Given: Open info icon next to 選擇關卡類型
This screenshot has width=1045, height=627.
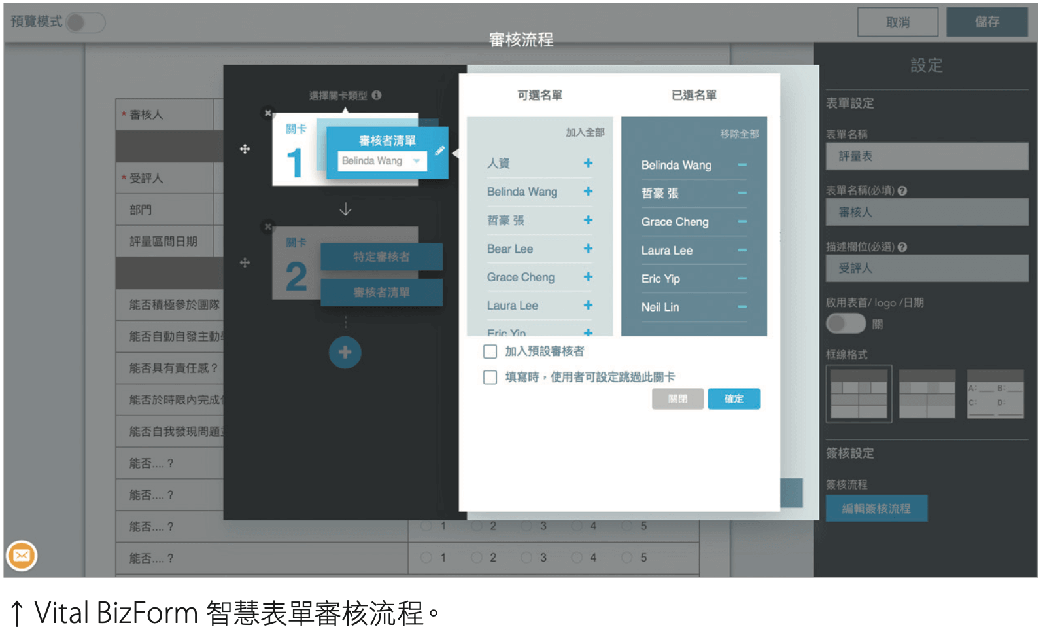Looking at the screenshot, I should (x=377, y=95).
